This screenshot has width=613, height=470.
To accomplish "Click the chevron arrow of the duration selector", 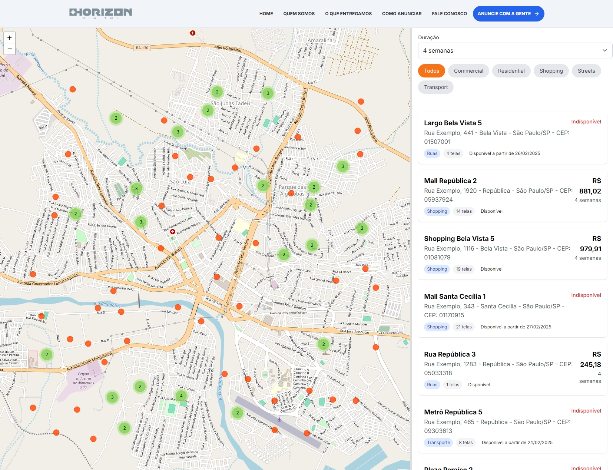I will point(604,50).
